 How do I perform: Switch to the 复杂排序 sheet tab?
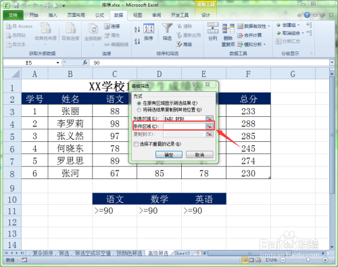[43, 253]
